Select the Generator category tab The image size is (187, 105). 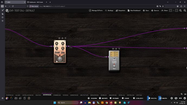point(74,95)
